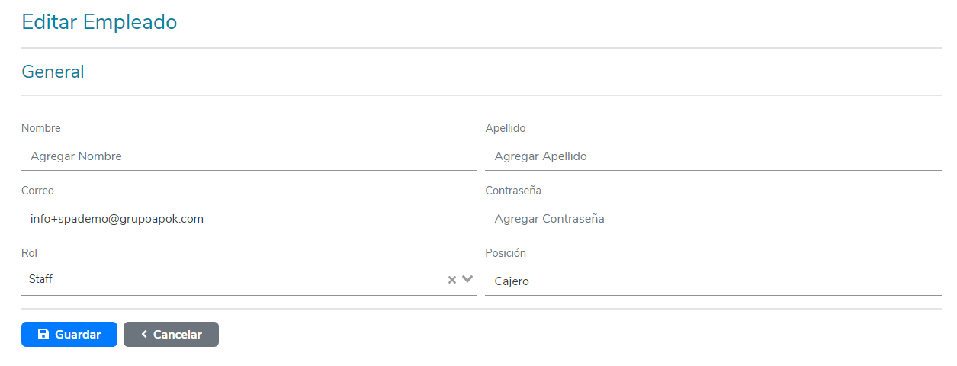Focus the Agregar Apellido input field
This screenshot has height=366, width=957.
tap(713, 156)
